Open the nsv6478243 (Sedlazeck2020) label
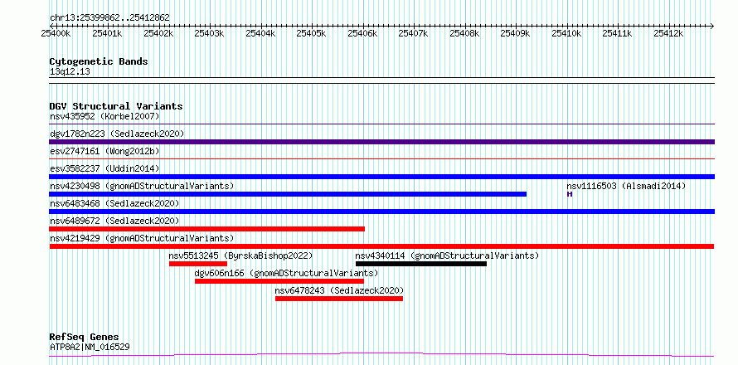Viewport: 738px width, 365px height. [x=339, y=290]
